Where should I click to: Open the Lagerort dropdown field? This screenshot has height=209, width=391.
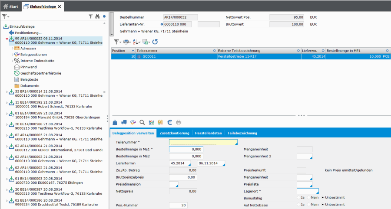pos(308,191)
